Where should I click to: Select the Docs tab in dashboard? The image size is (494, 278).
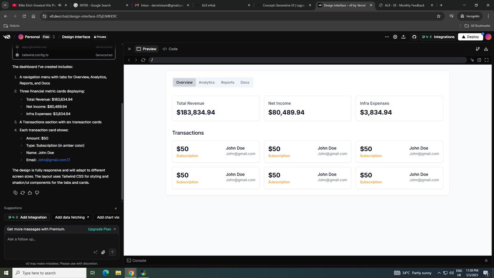pyautogui.click(x=245, y=82)
